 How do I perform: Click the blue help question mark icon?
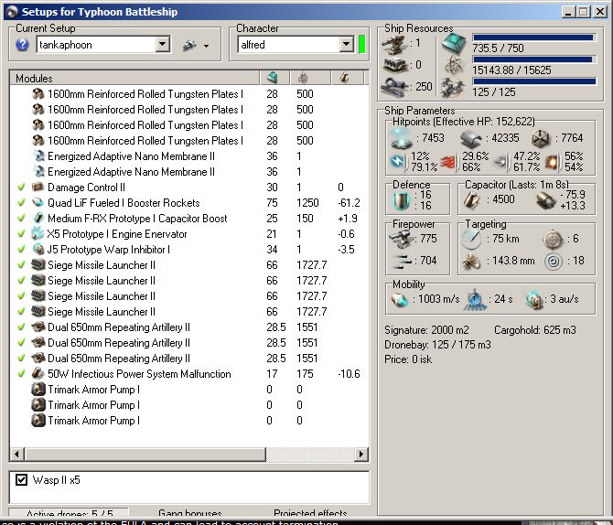pyautogui.click(x=22, y=45)
